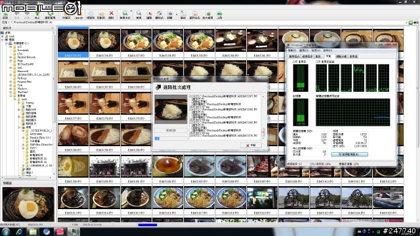Open the File Explorer taskbar icon
Screen dimensions: 420x236
click(33, 231)
